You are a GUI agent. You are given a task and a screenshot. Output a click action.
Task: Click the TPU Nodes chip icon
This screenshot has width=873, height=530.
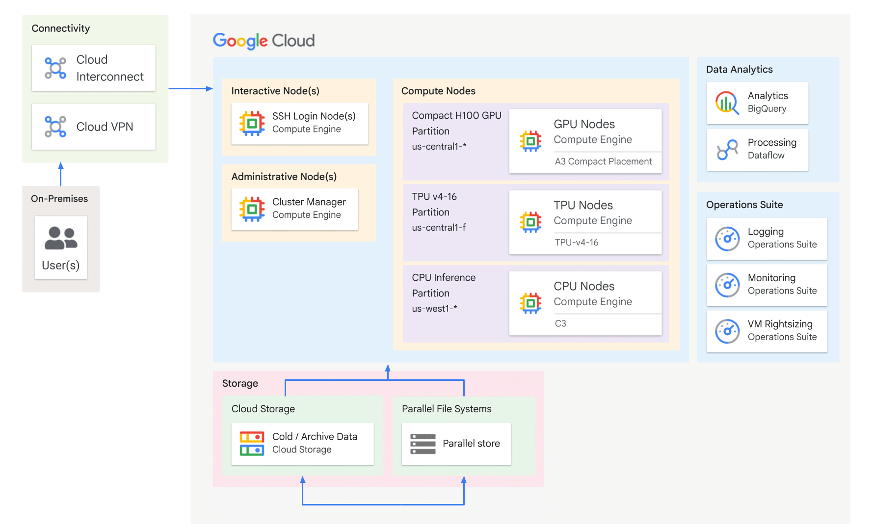coord(530,222)
